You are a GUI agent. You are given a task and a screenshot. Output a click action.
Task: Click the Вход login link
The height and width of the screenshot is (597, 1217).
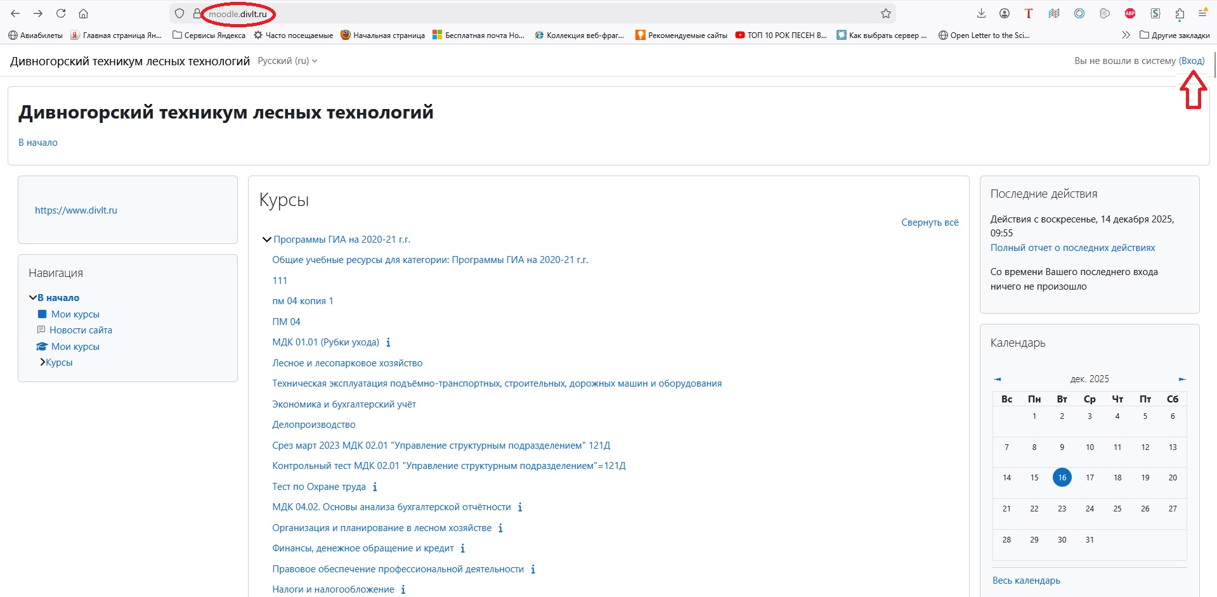point(1192,61)
